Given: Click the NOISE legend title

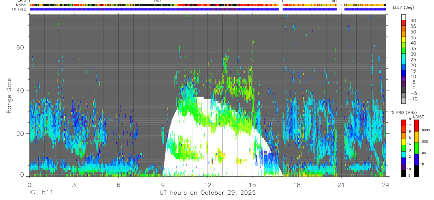Looking at the screenshot, I should pyautogui.click(x=418, y=117).
